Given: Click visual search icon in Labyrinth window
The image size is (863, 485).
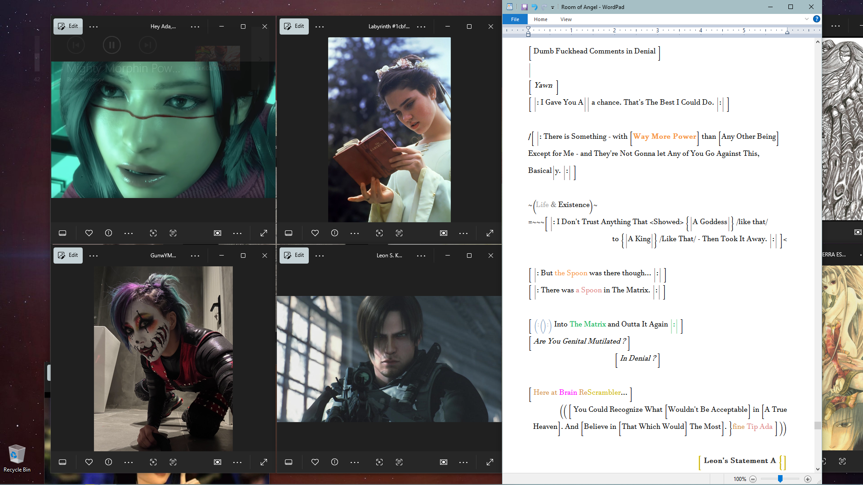Looking at the screenshot, I should coord(379,233).
